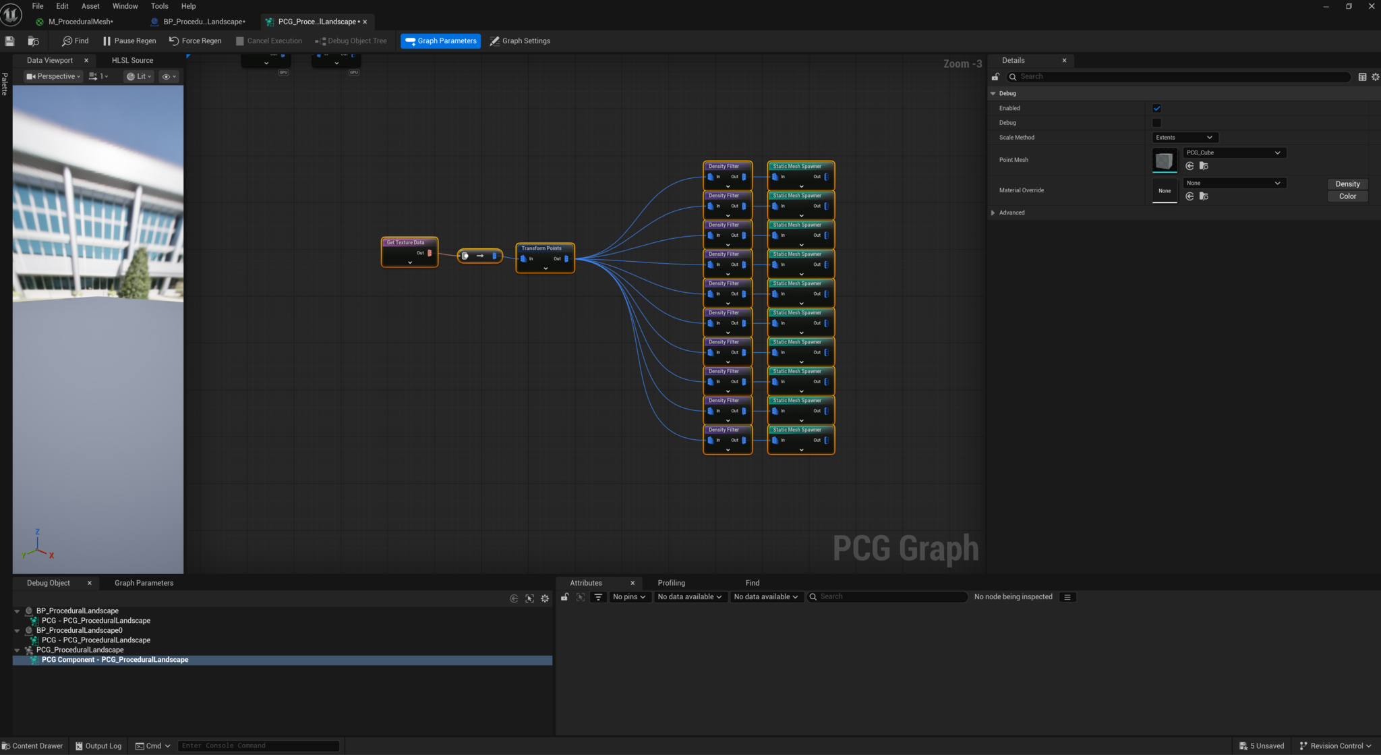Screen dimensions: 1381x755
Task: Click the Material Override None thumbnail
Action: point(1165,191)
